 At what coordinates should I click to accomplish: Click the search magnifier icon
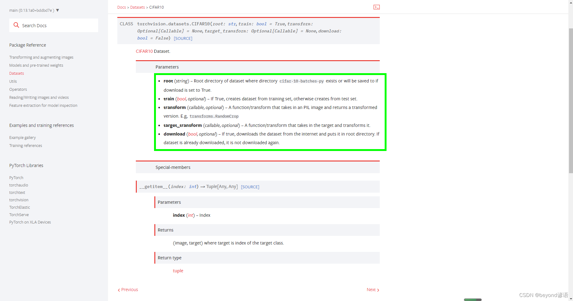click(x=16, y=25)
